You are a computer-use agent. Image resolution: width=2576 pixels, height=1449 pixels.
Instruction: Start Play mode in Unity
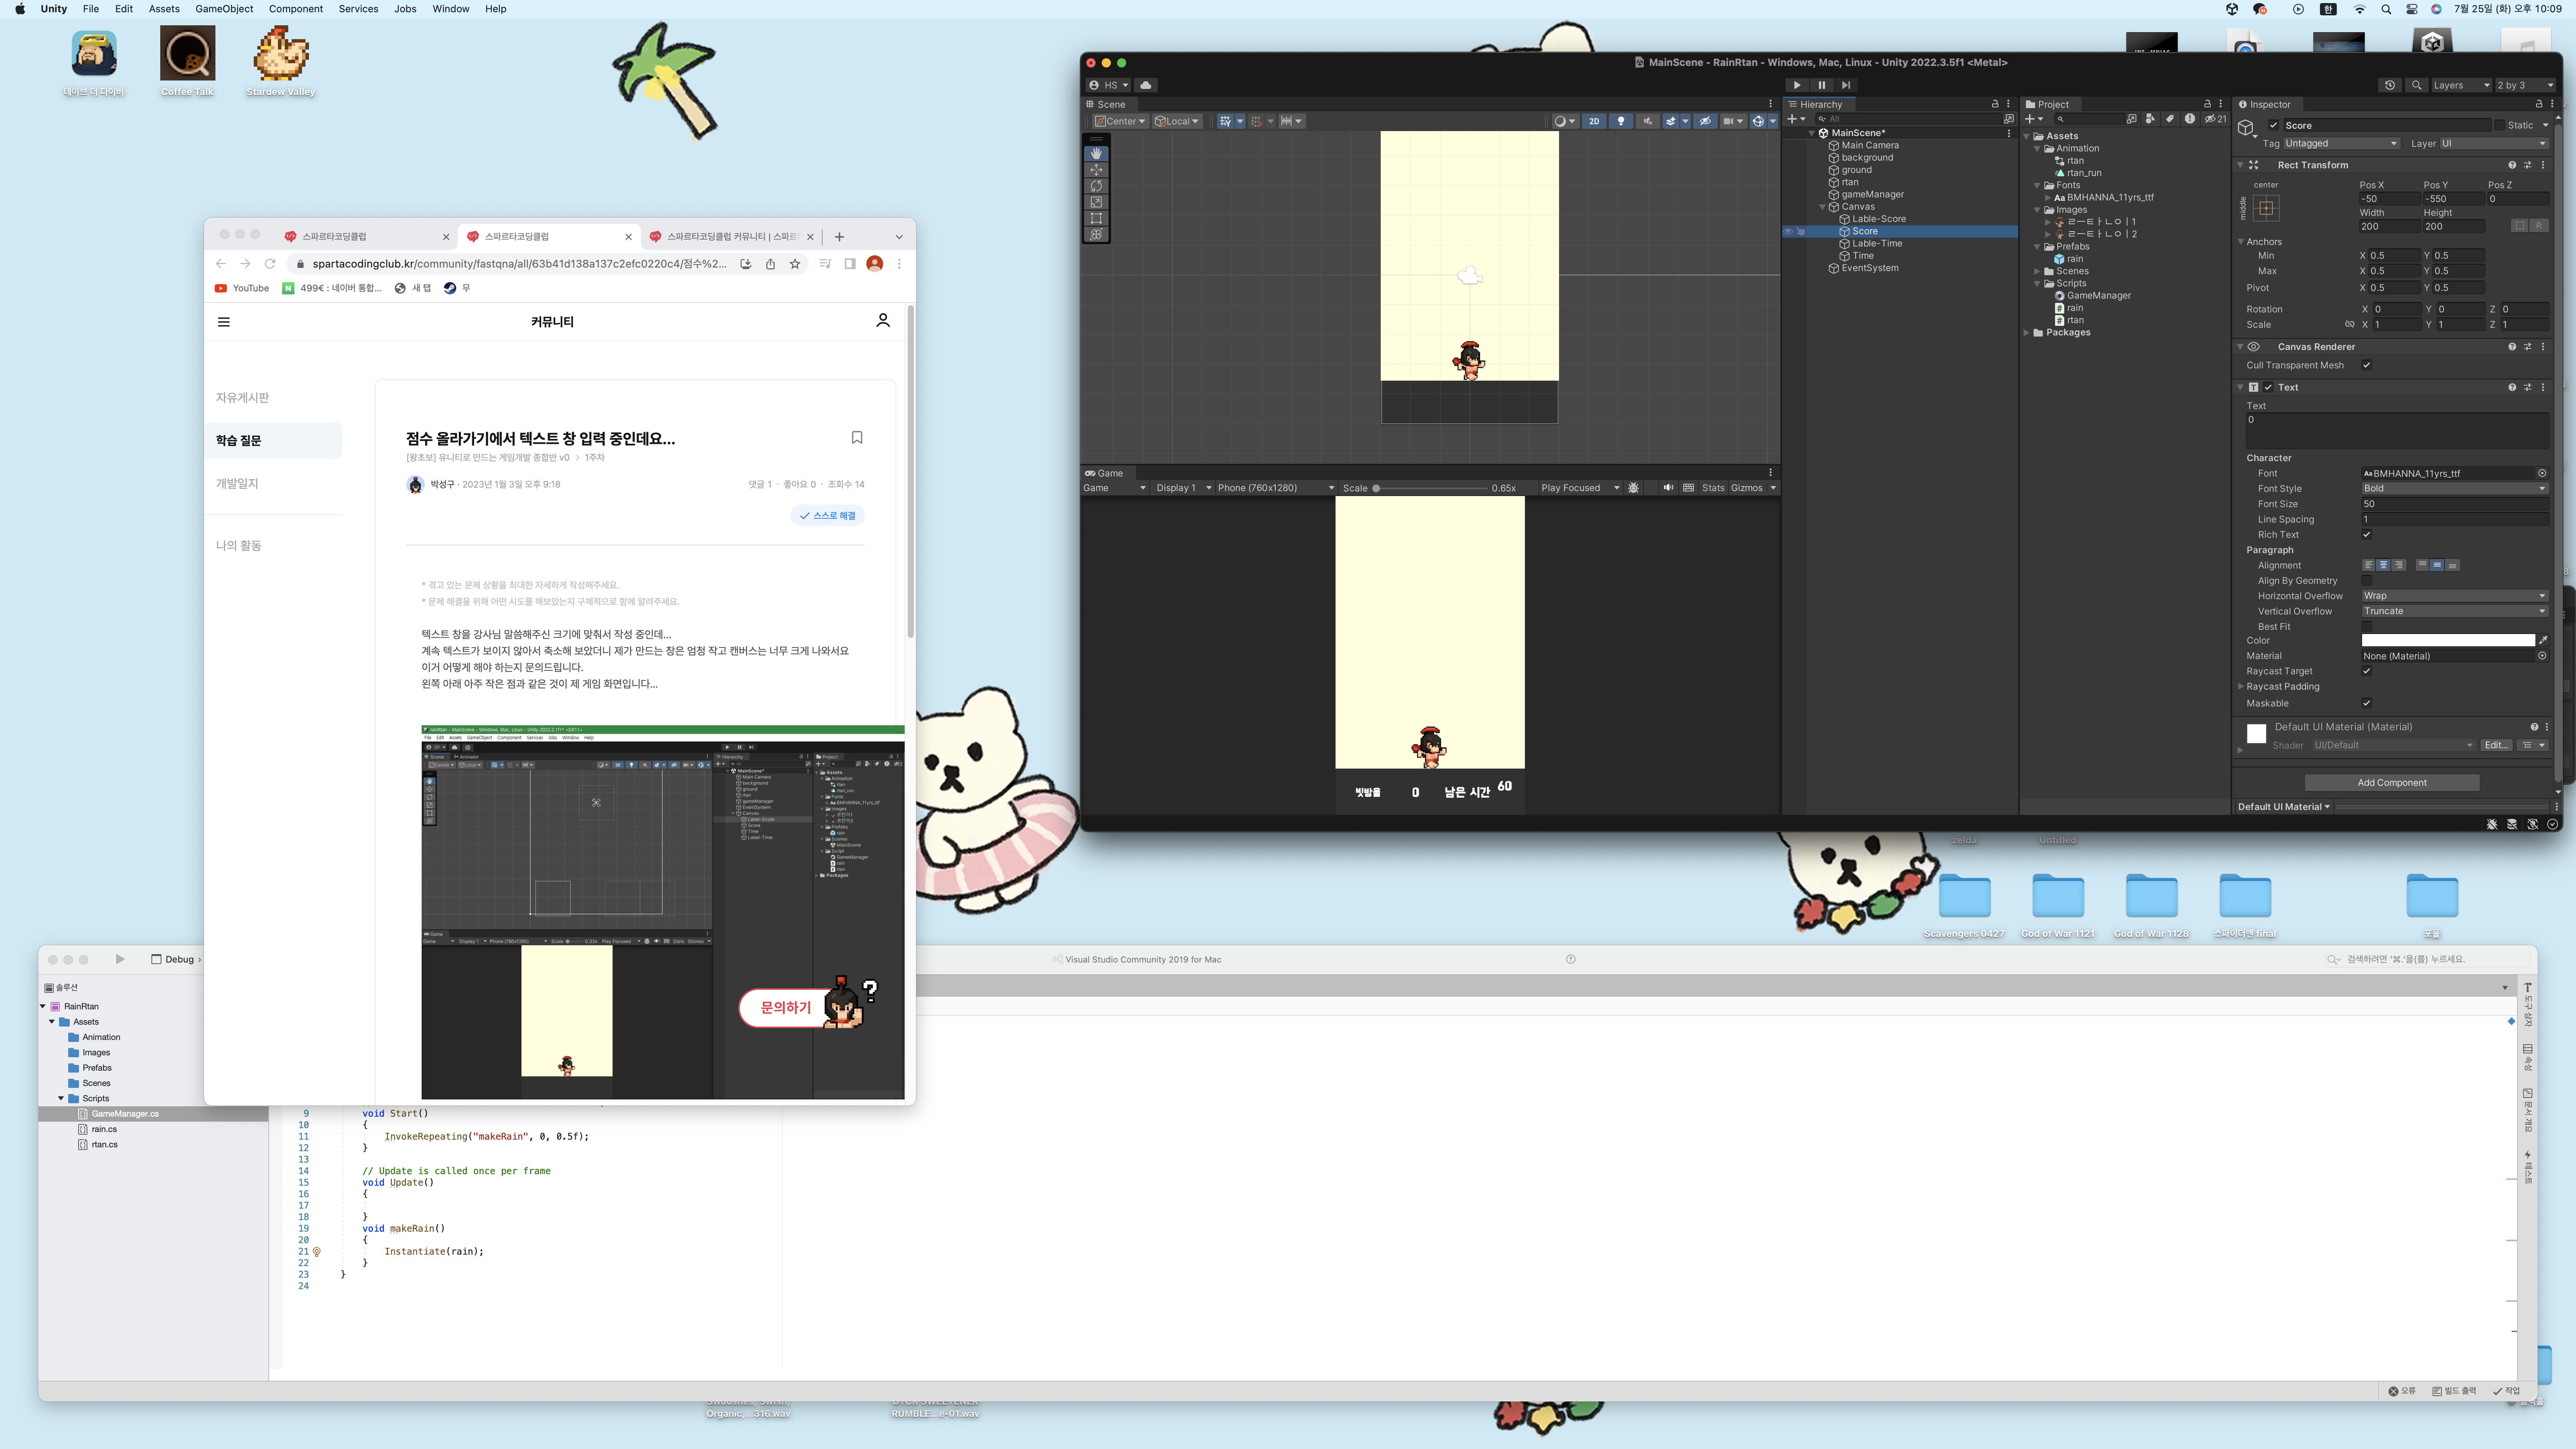coord(1797,85)
